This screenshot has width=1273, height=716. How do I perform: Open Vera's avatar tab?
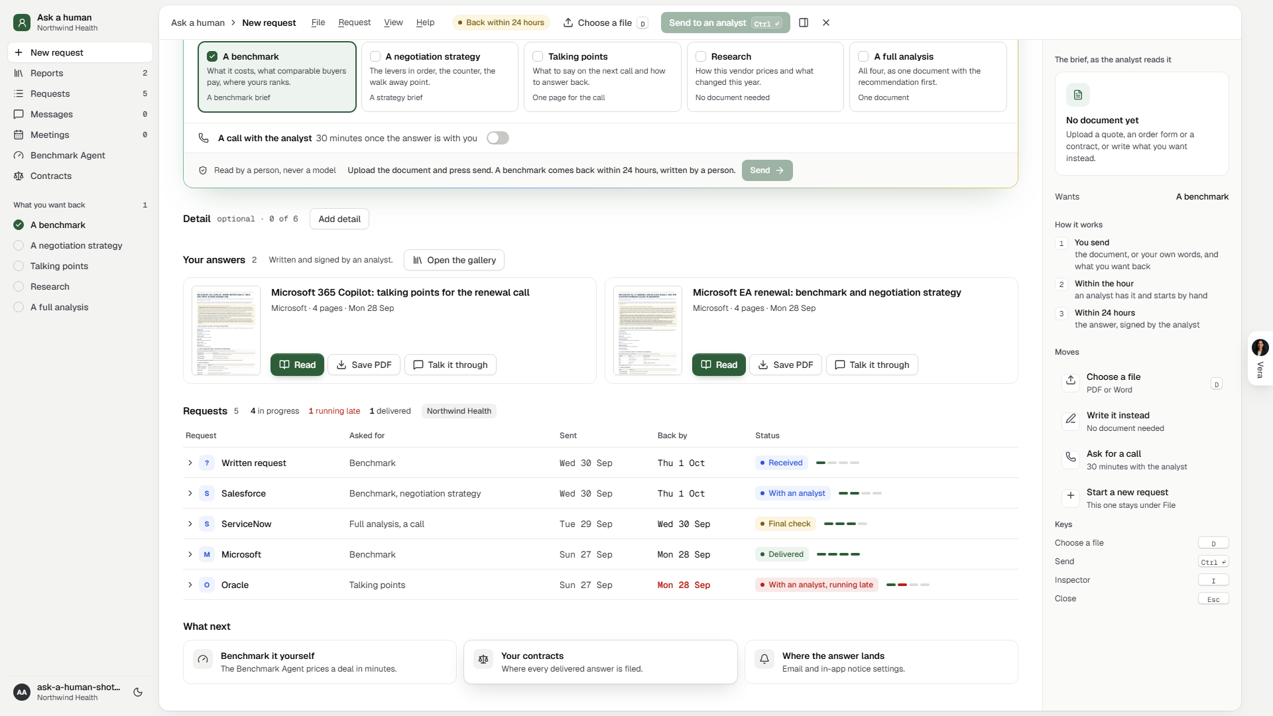coord(1260,358)
